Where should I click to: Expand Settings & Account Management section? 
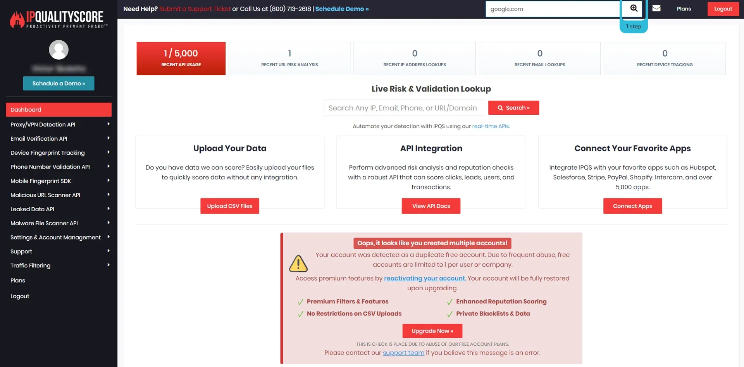(108, 237)
